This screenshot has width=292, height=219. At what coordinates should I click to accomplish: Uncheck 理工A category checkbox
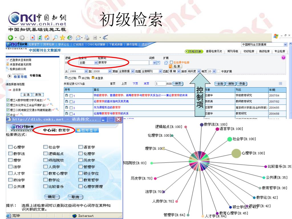8,100
